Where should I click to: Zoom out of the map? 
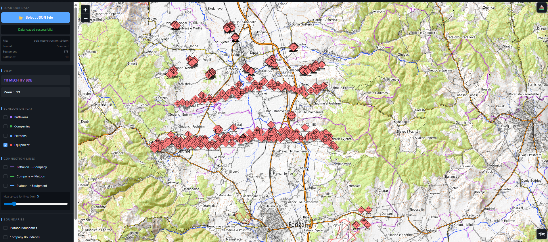click(x=85, y=18)
